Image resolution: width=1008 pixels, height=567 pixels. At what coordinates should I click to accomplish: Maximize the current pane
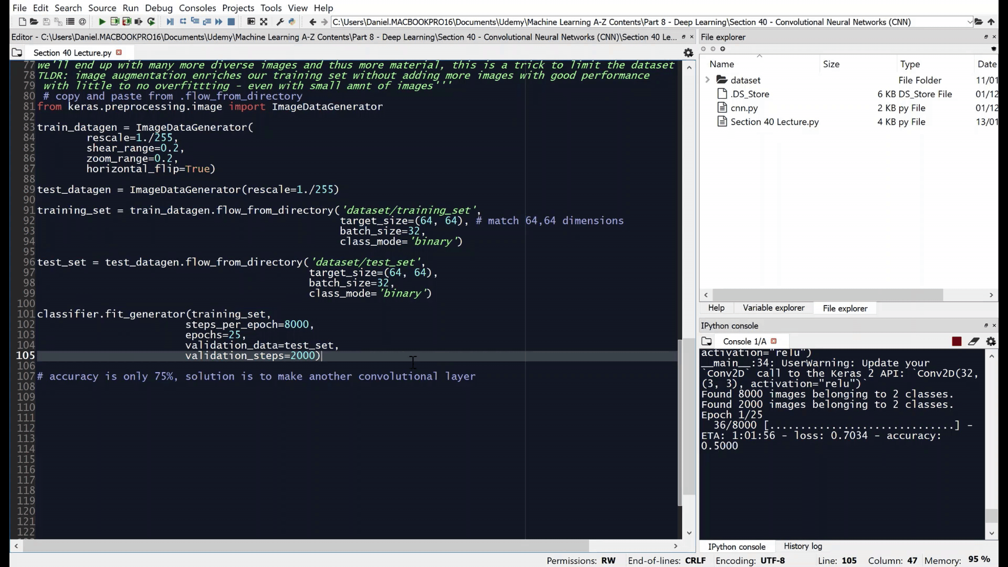pos(251,22)
